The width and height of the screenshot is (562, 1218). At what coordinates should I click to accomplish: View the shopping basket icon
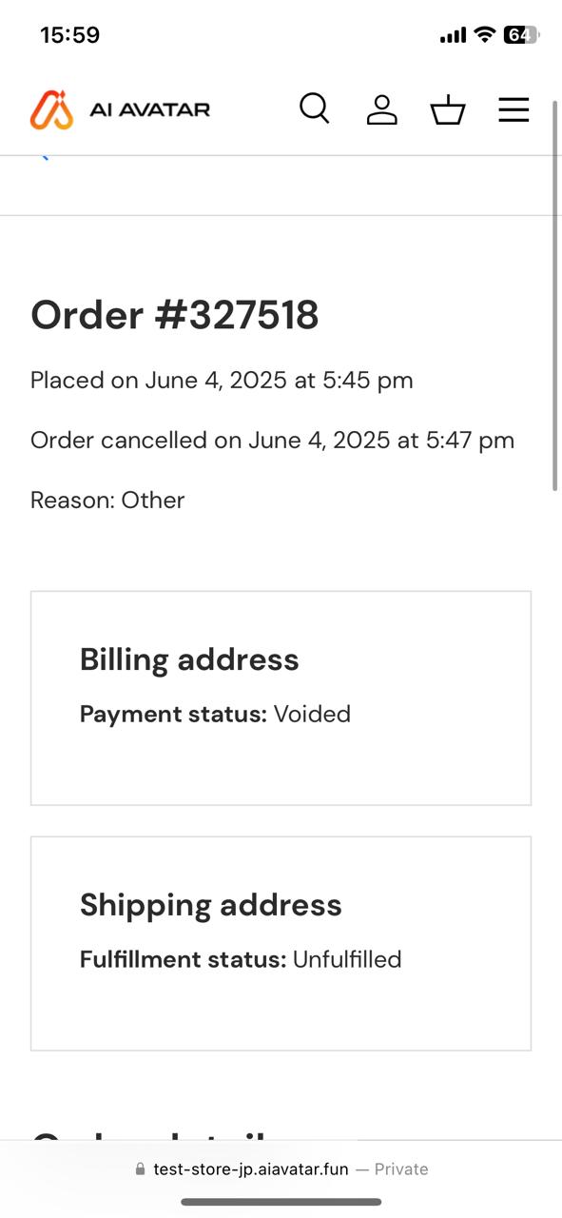pyautogui.click(x=448, y=110)
